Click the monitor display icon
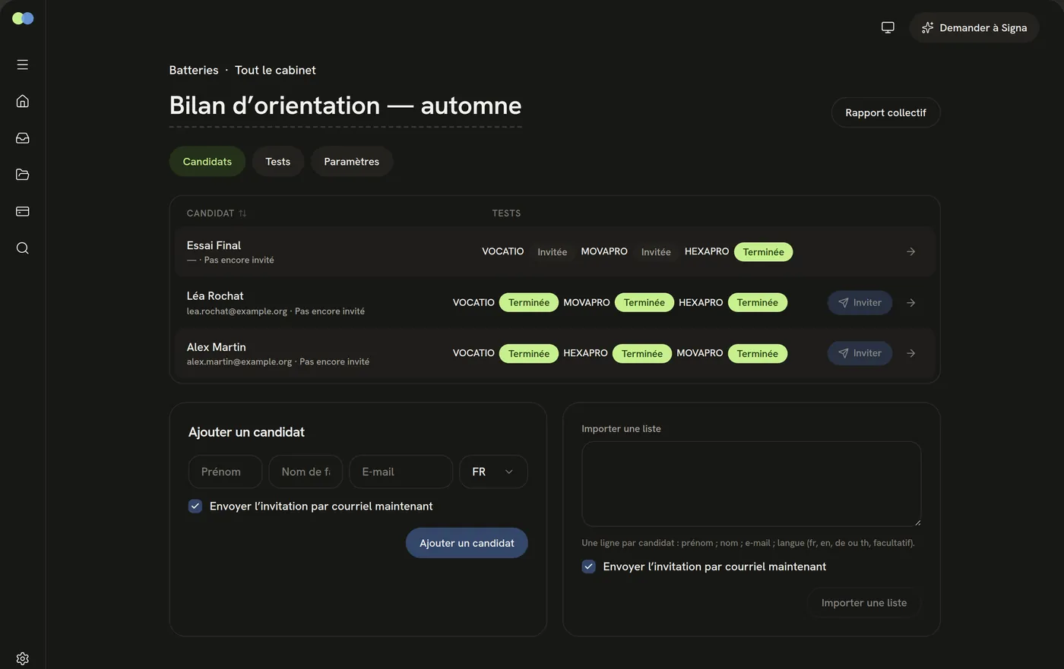Screen dimensions: 1064x669 pos(888,27)
